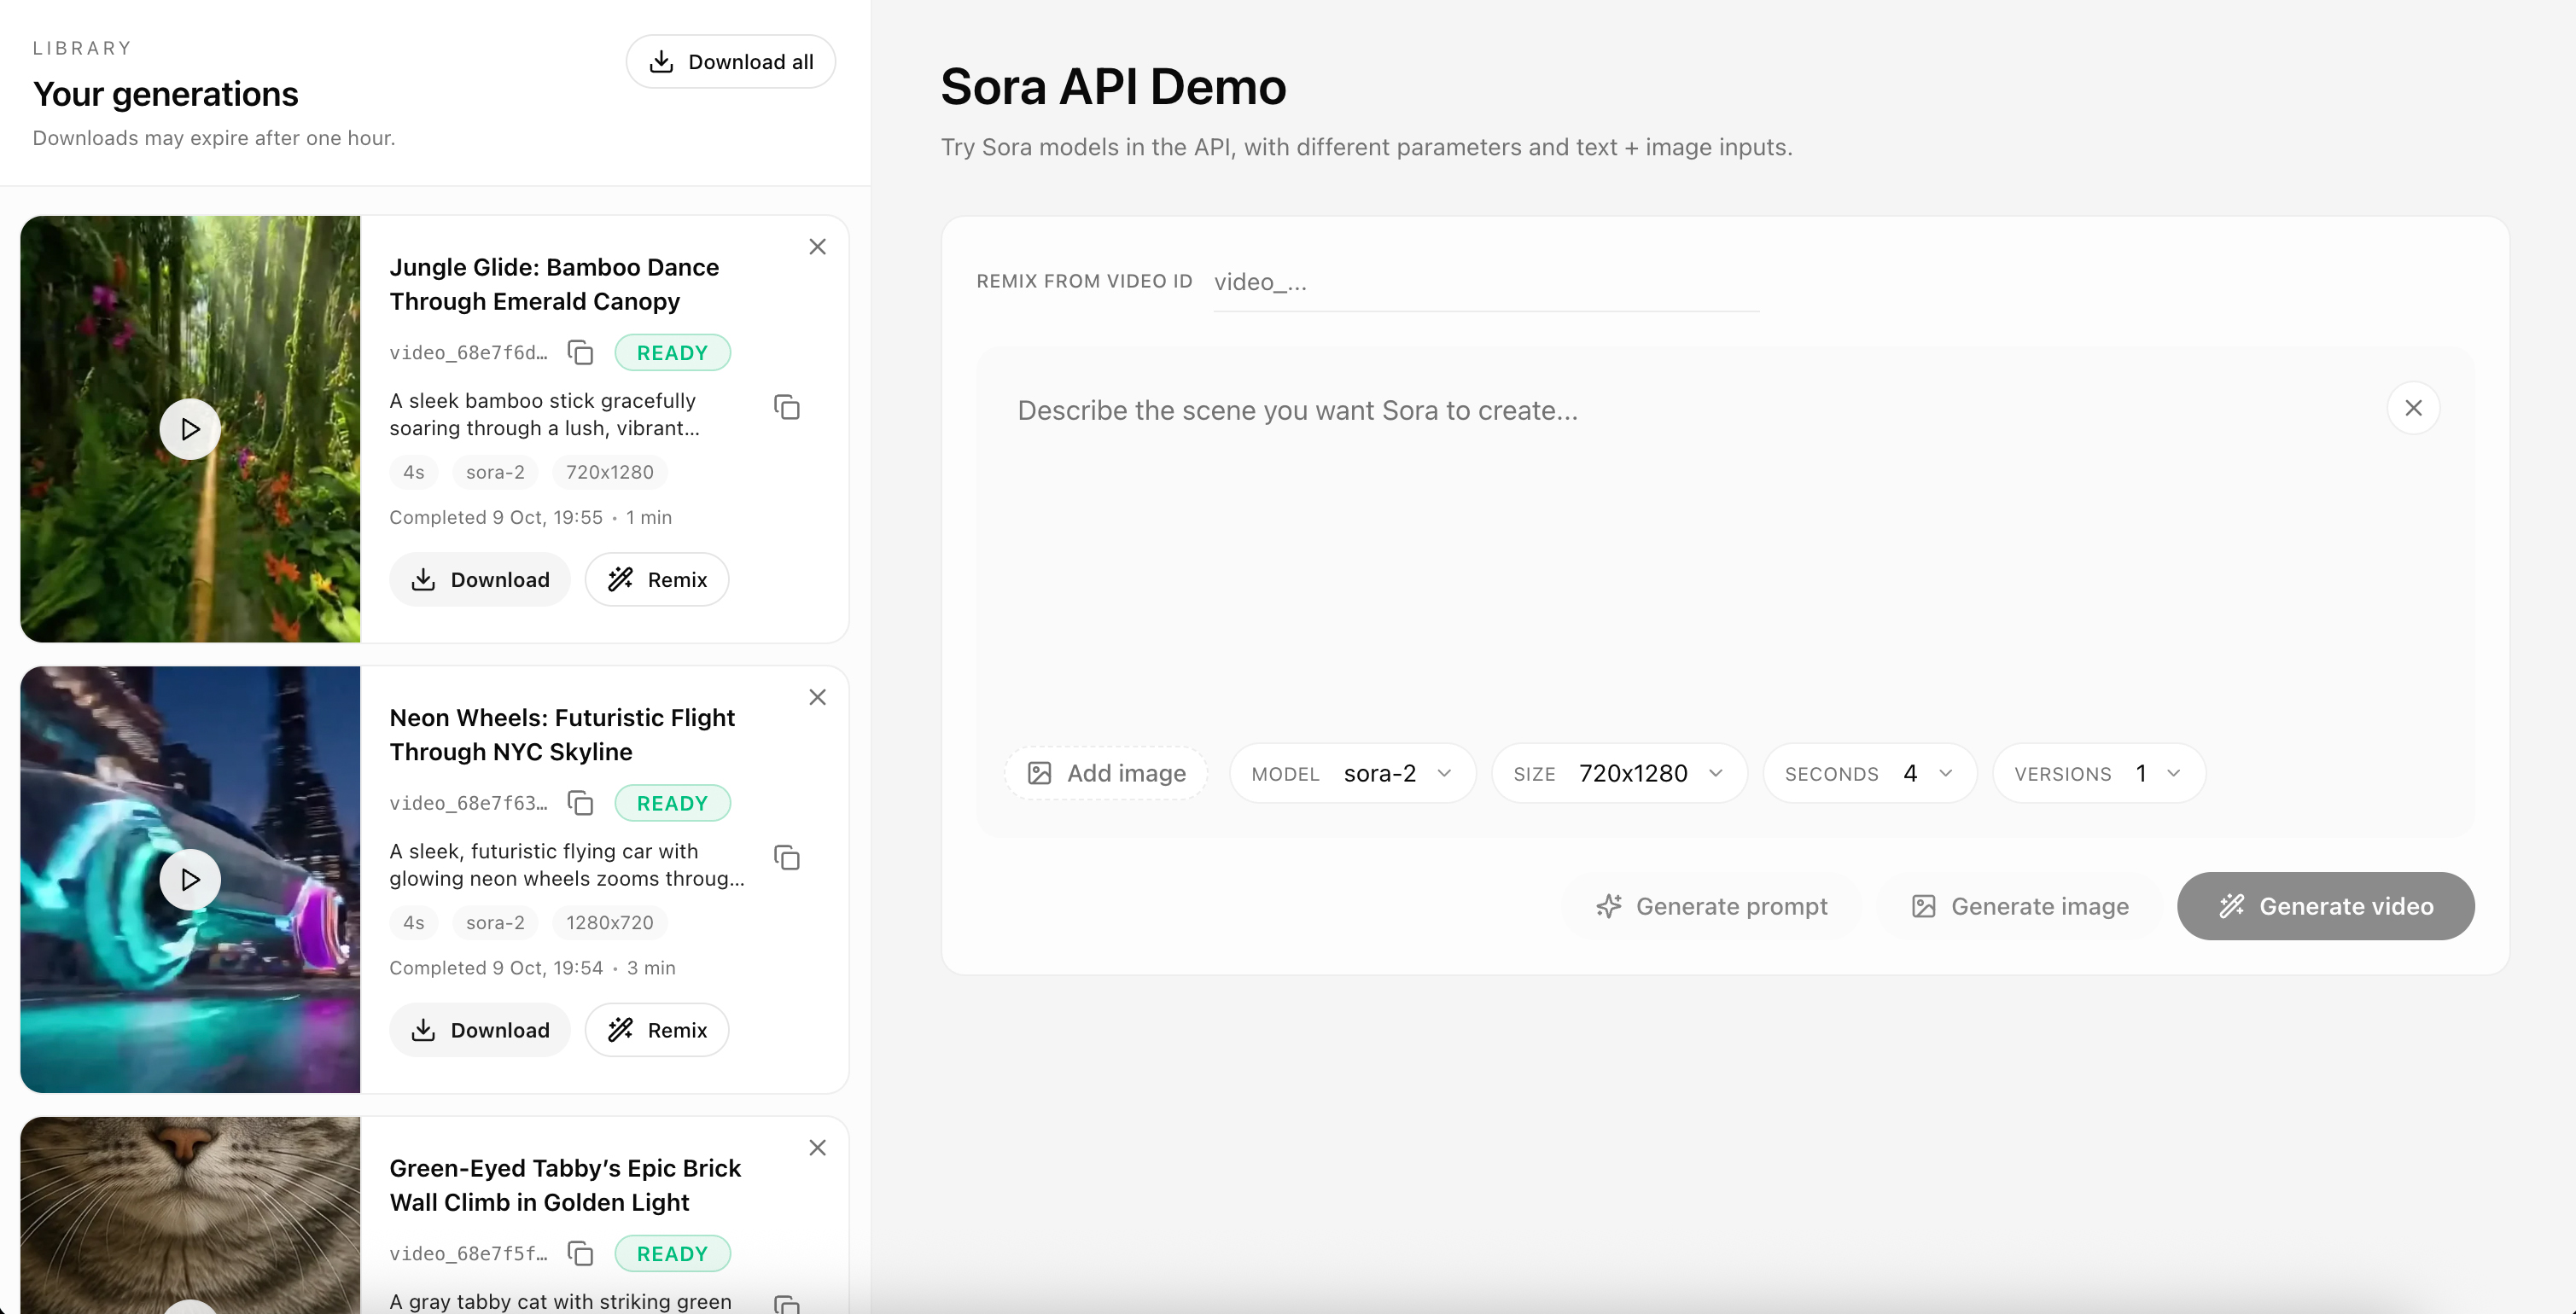Copy the flying car prompt text

(x=788, y=858)
